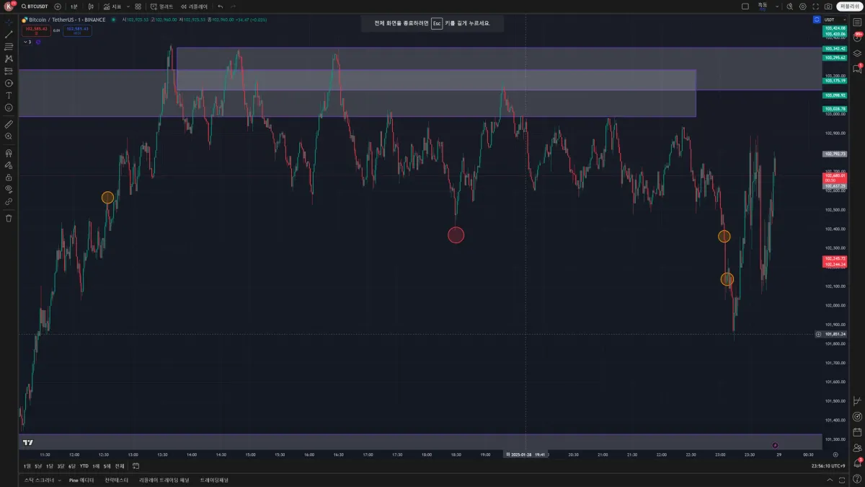The height and width of the screenshot is (487, 865).
Task: Click the 퍼블리쉬 publish button
Action: 848,6
